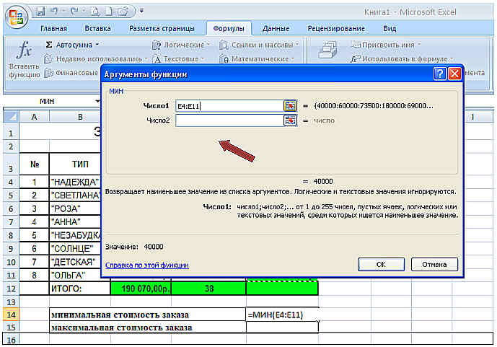The image size is (497, 347).
Task: Click the Число1 input field
Action: click(x=229, y=106)
